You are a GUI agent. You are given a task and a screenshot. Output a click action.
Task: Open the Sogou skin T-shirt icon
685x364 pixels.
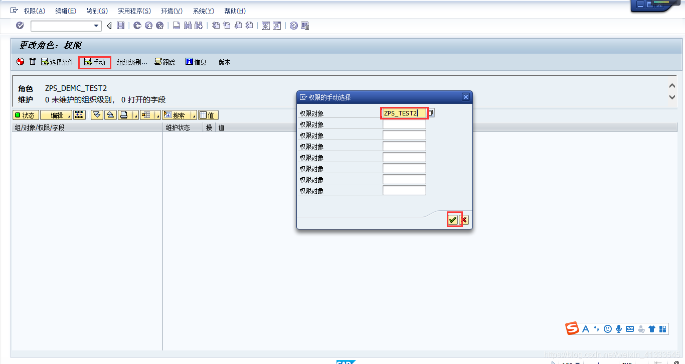tap(652, 329)
